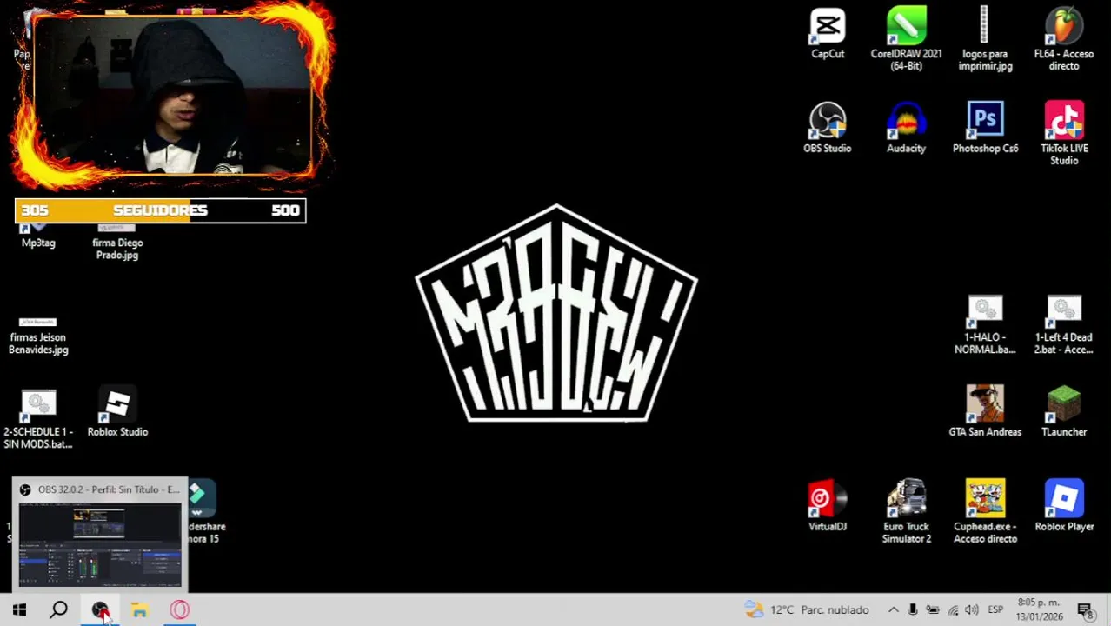Open clock showing 8:05 p. m. 13/01/2026
This screenshot has height=626, width=1111.
(1040, 609)
